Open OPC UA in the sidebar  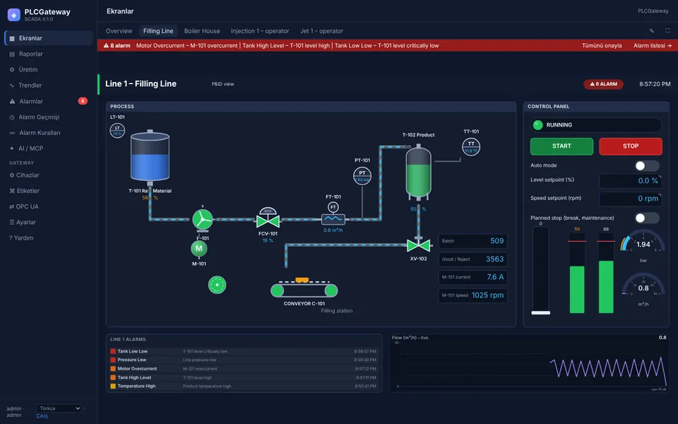coord(49,207)
